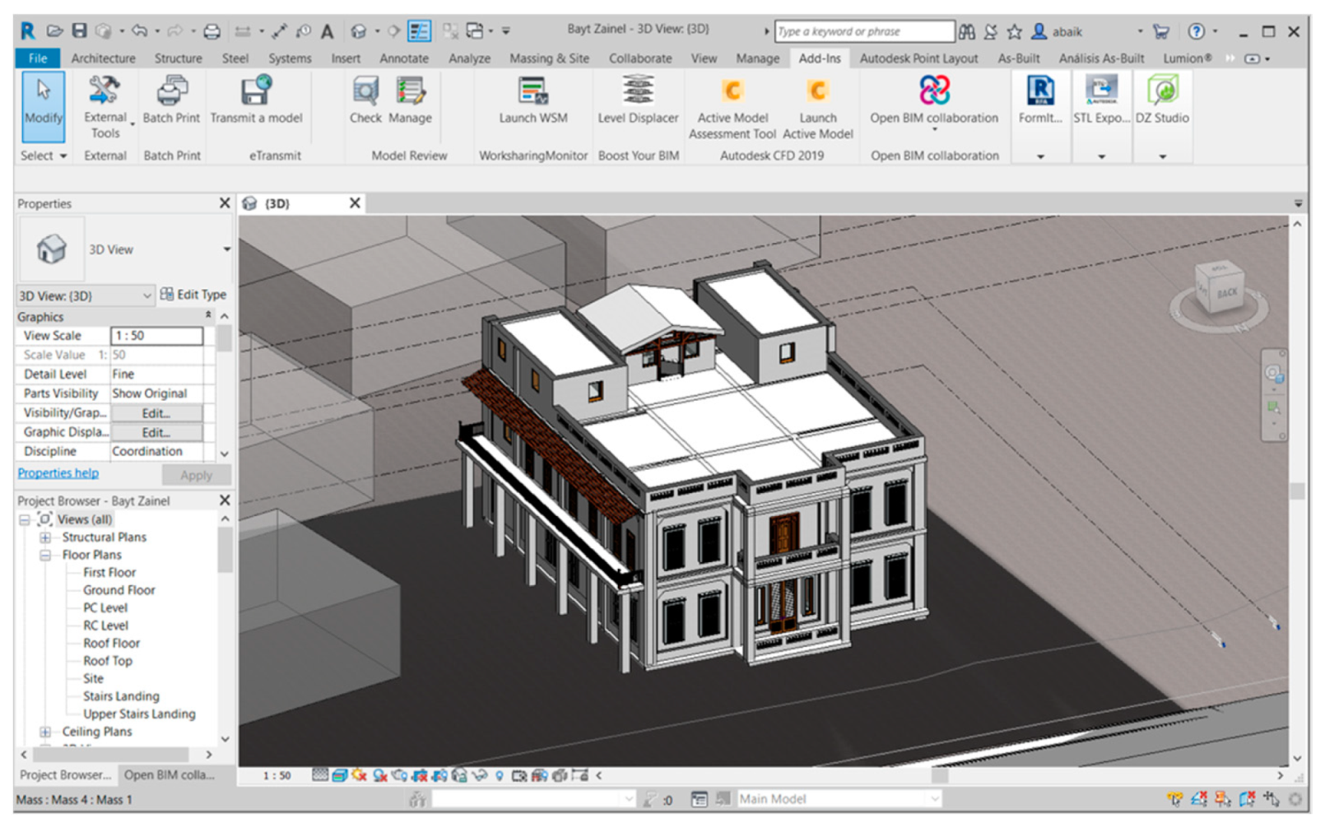Switch to the Architecture ribbon tab

click(x=103, y=58)
